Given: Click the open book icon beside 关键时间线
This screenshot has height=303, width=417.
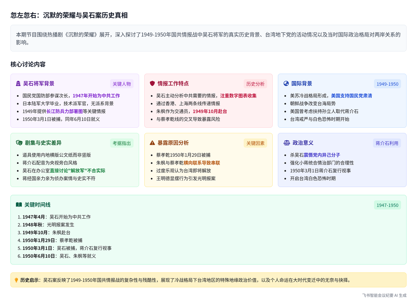Looking at the screenshot, I should (x=19, y=205).
